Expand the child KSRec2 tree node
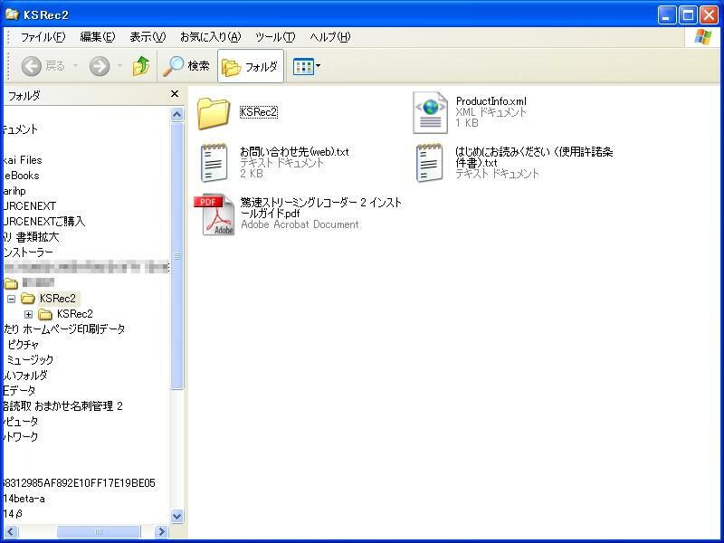The image size is (724, 543). (x=29, y=314)
